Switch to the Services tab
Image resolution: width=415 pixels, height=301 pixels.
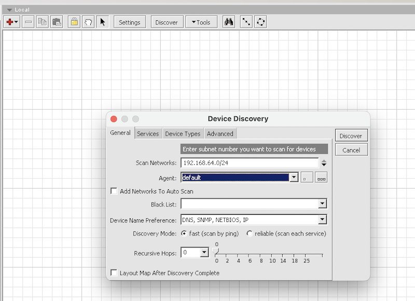[148, 134]
